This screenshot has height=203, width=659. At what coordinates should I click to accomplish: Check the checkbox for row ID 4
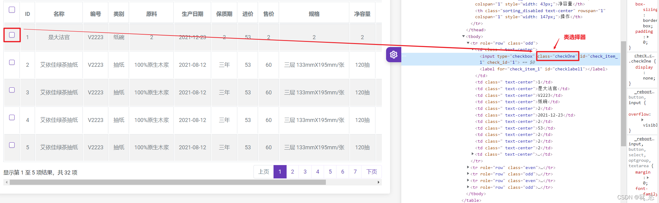pyautogui.click(x=12, y=117)
